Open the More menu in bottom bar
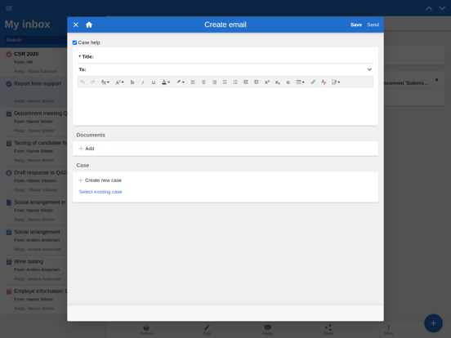The image size is (451, 338). 389,330
